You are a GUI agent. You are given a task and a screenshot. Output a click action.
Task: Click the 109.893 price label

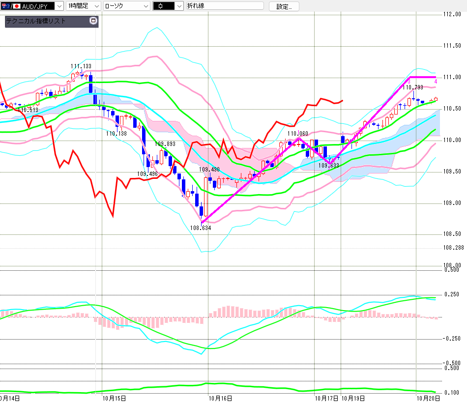point(165,144)
